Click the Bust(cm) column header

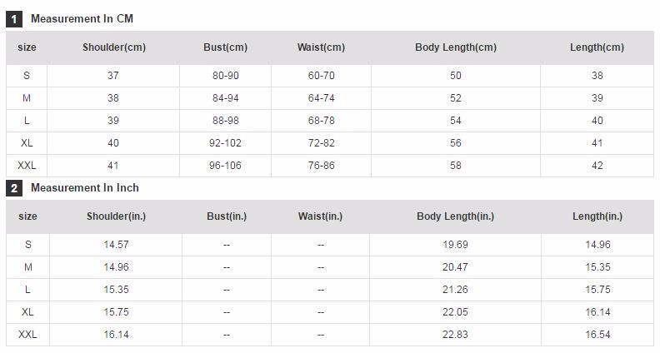pos(225,47)
